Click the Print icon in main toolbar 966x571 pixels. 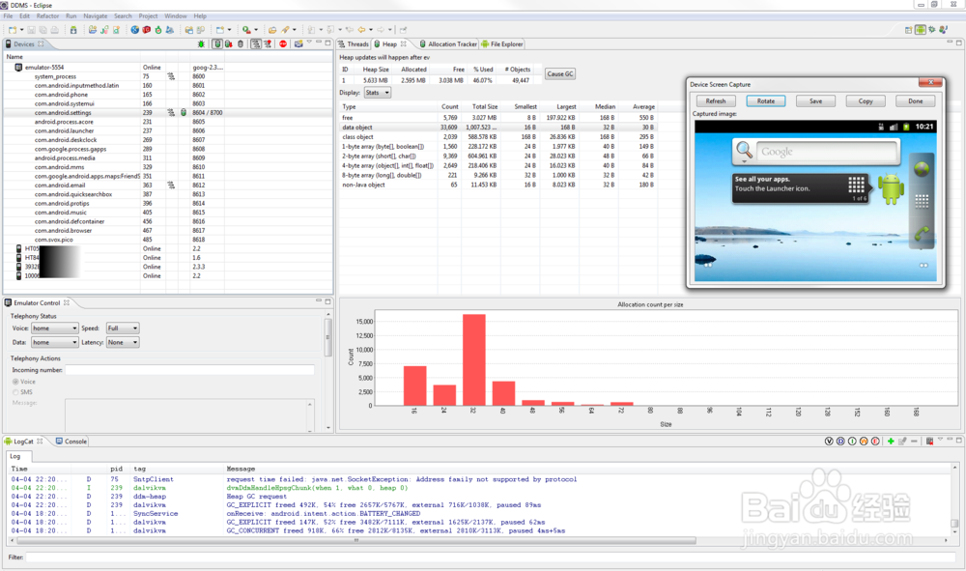[55, 30]
